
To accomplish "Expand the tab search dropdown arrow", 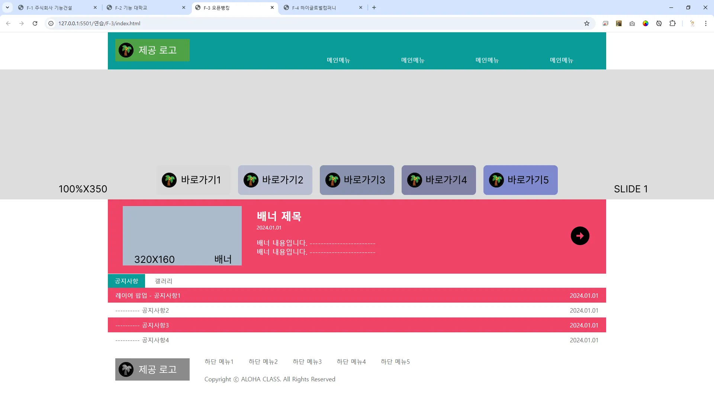I will 7,7.
